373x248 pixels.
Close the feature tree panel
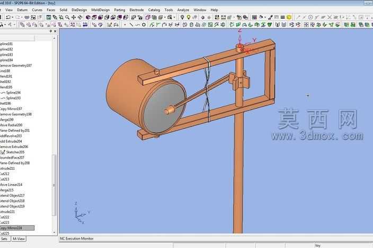55,31
